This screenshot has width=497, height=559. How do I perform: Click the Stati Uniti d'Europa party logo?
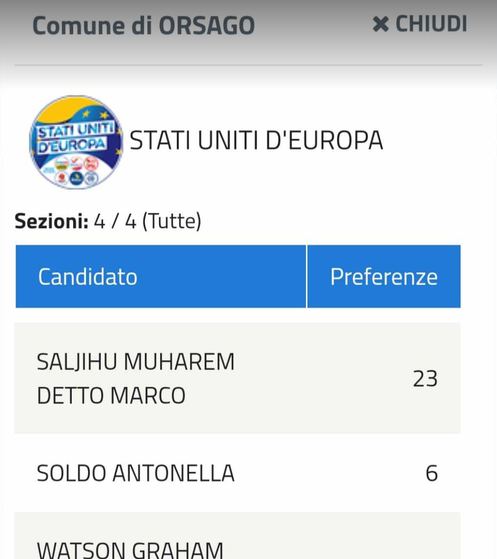click(x=76, y=142)
